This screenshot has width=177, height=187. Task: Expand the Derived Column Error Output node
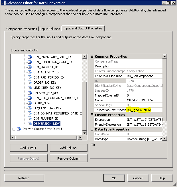(14, 129)
